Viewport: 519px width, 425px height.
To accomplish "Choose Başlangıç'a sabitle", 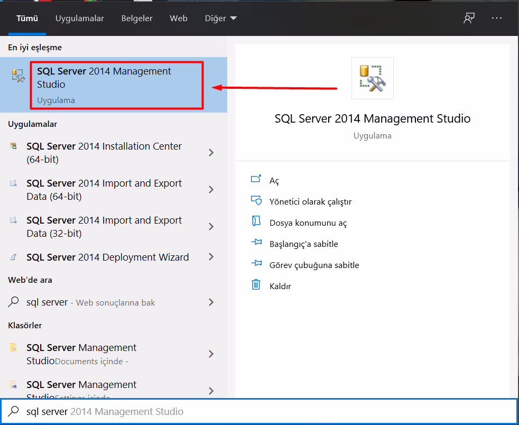I will click(x=304, y=244).
